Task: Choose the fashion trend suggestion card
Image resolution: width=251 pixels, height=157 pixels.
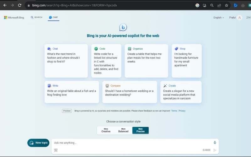Action: coord(66,61)
